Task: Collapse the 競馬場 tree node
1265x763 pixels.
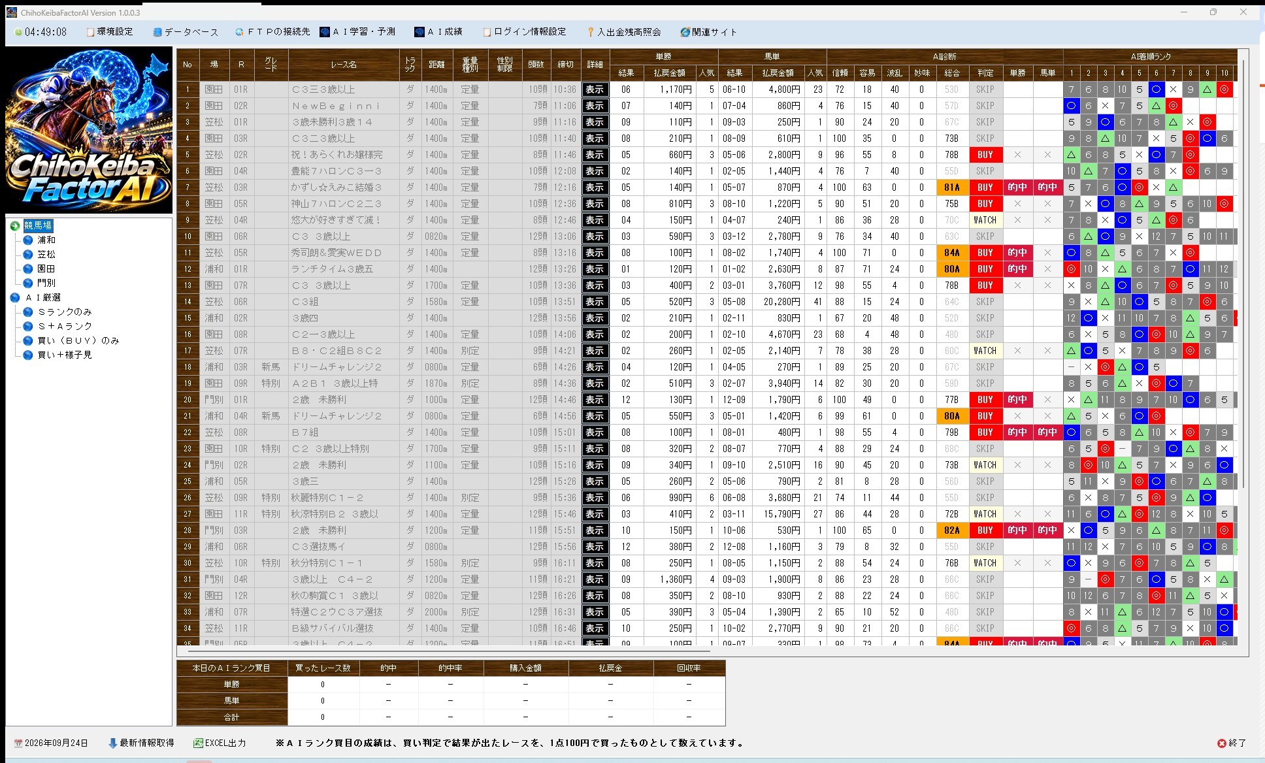Action: click(x=15, y=226)
